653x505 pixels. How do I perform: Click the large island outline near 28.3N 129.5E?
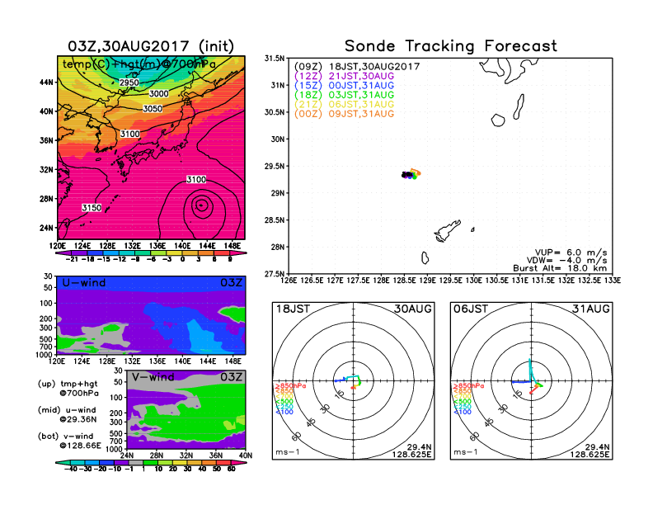pyautogui.click(x=447, y=231)
